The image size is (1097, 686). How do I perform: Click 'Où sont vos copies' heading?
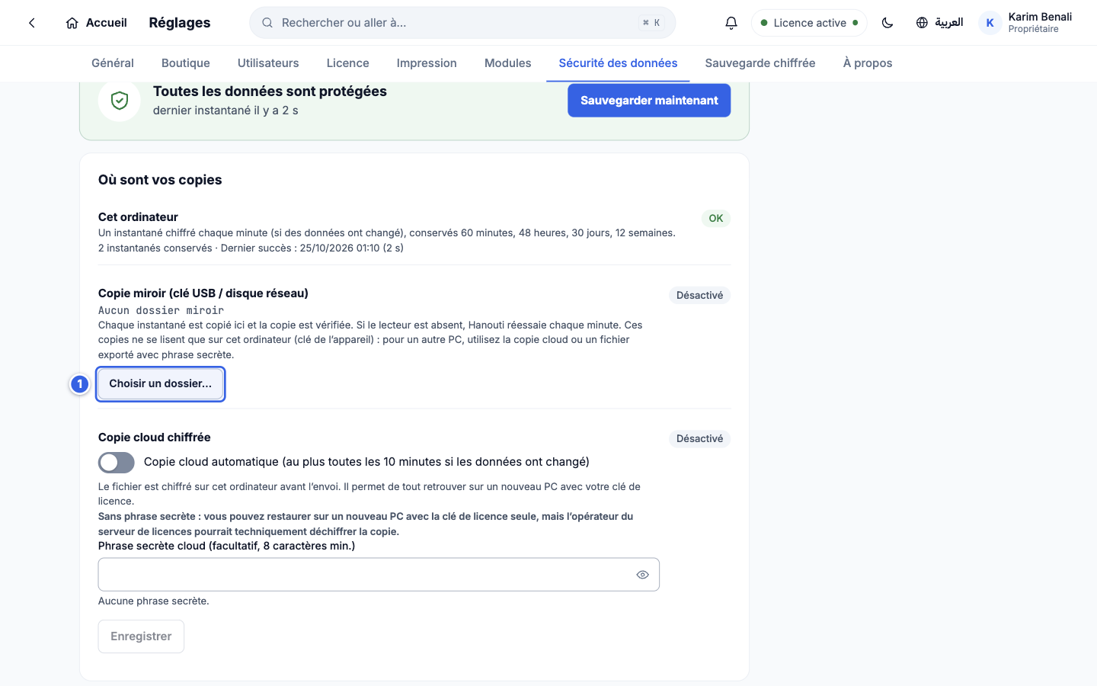[x=160, y=180]
